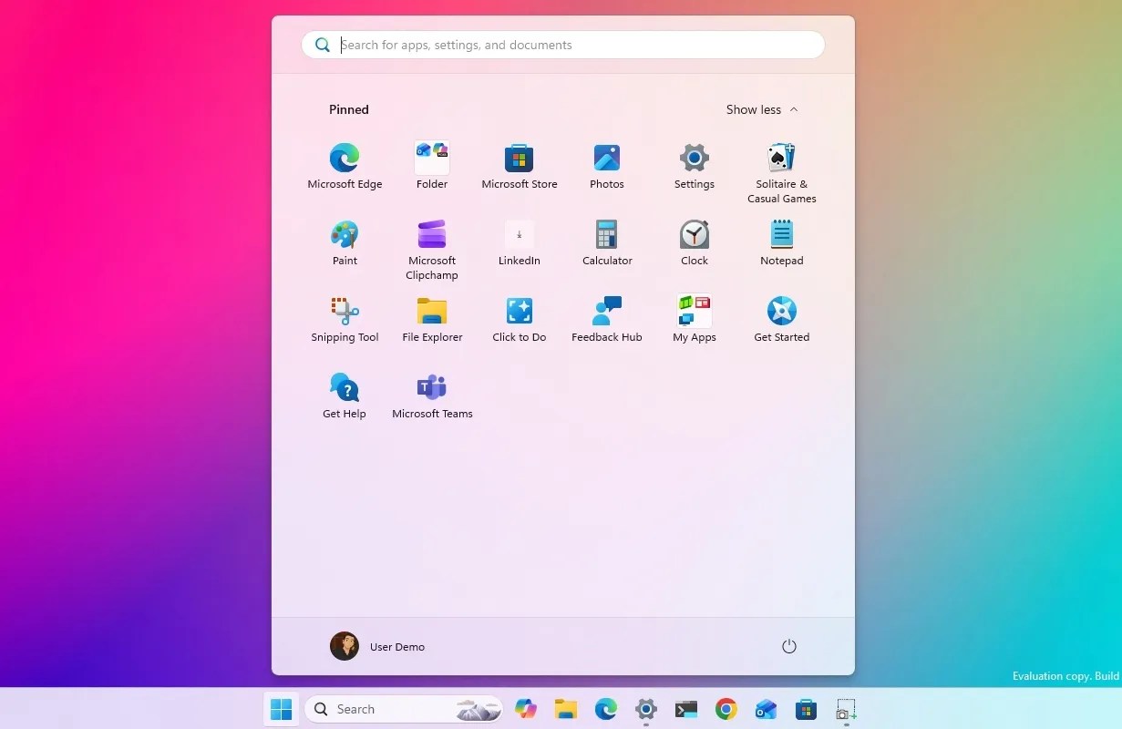Open the pinned Folder group in Start

click(432, 166)
